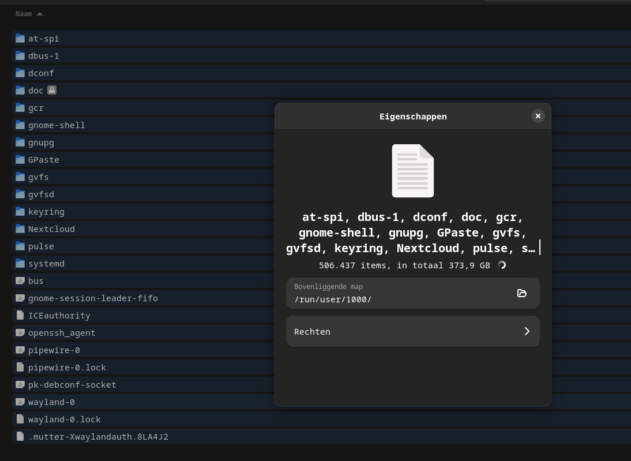
Task: Select the Nextcloud folder icon
Action: pos(20,228)
